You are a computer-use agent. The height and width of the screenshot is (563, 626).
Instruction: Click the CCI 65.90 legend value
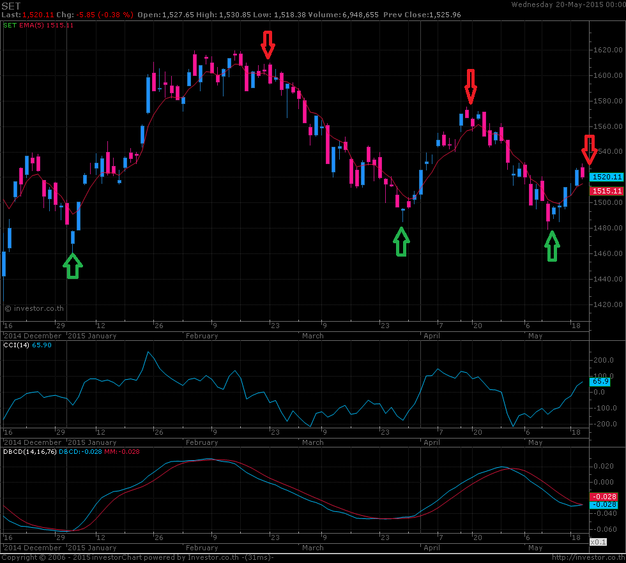coord(42,345)
